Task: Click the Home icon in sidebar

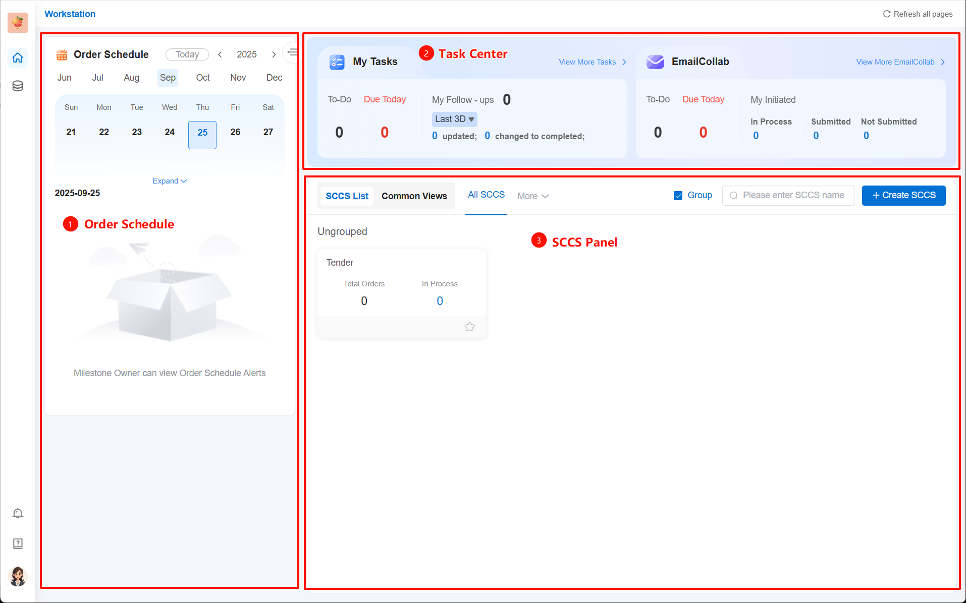Action: 18,58
